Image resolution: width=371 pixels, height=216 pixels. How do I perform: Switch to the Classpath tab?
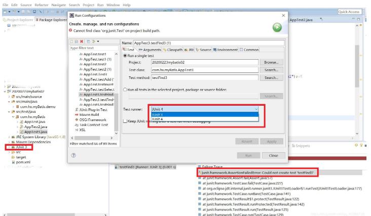click(x=172, y=50)
